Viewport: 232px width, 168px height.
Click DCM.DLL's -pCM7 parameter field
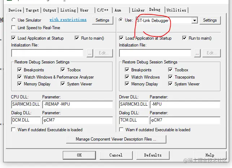click(x=78, y=120)
